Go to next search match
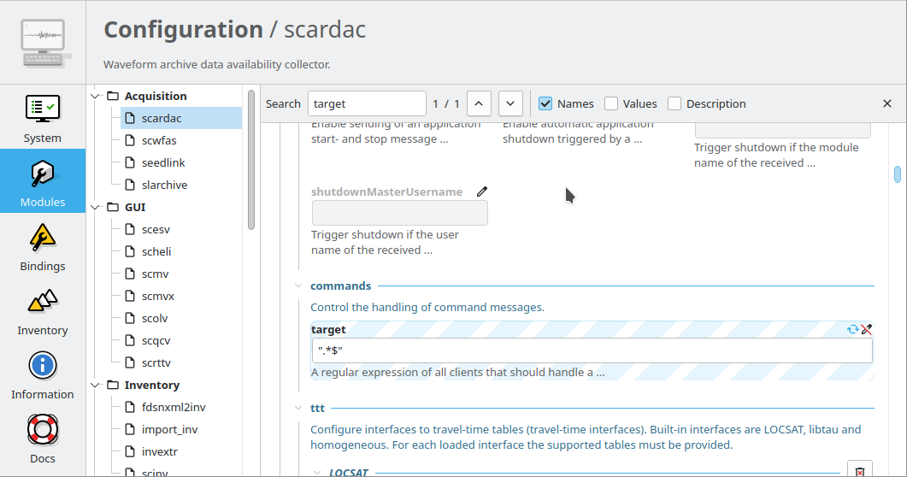Screen dimensions: 907x477 click(510, 103)
